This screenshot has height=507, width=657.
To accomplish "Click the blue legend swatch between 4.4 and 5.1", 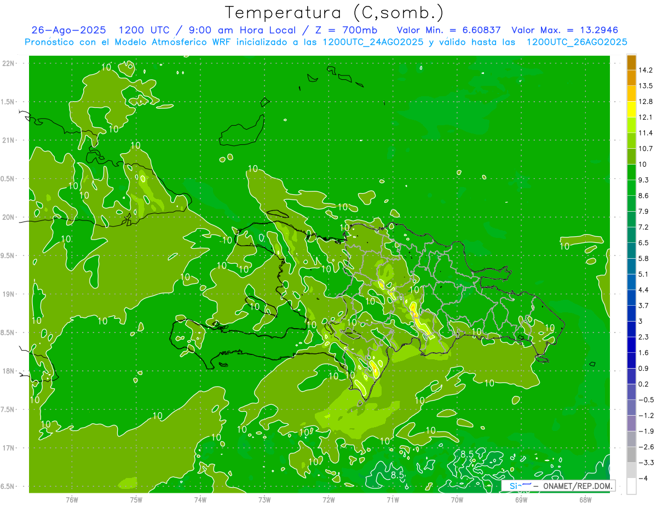I will [x=631, y=282].
